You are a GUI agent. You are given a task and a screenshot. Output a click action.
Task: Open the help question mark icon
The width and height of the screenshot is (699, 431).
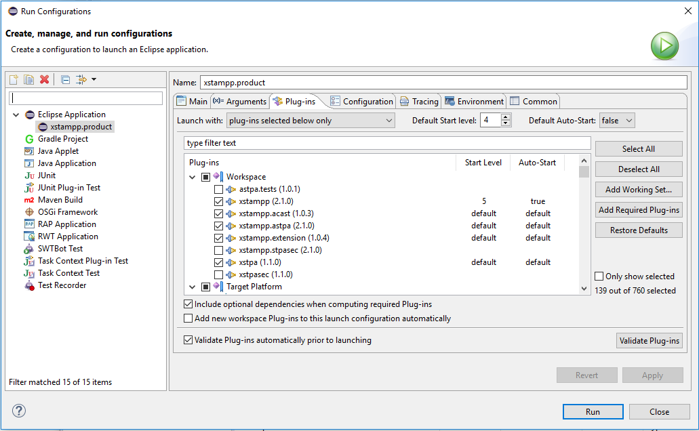coord(19,411)
